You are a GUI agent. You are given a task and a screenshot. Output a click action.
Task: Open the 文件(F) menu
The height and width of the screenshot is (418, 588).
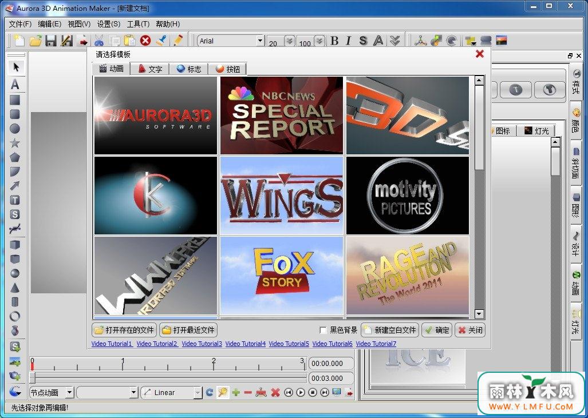(20, 24)
